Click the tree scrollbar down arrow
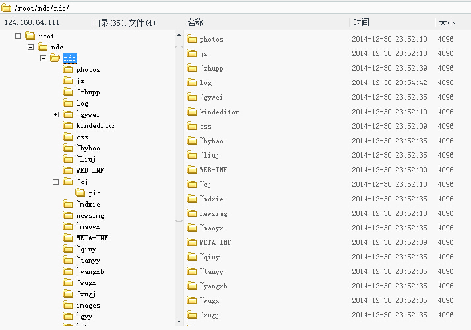The height and width of the screenshot is (330, 471). click(179, 321)
